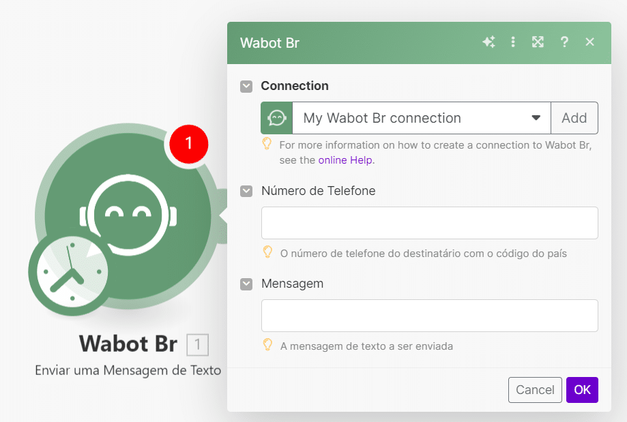Click the clock schedule icon on module
Image resolution: width=627 pixels, height=422 pixels.
click(68, 275)
